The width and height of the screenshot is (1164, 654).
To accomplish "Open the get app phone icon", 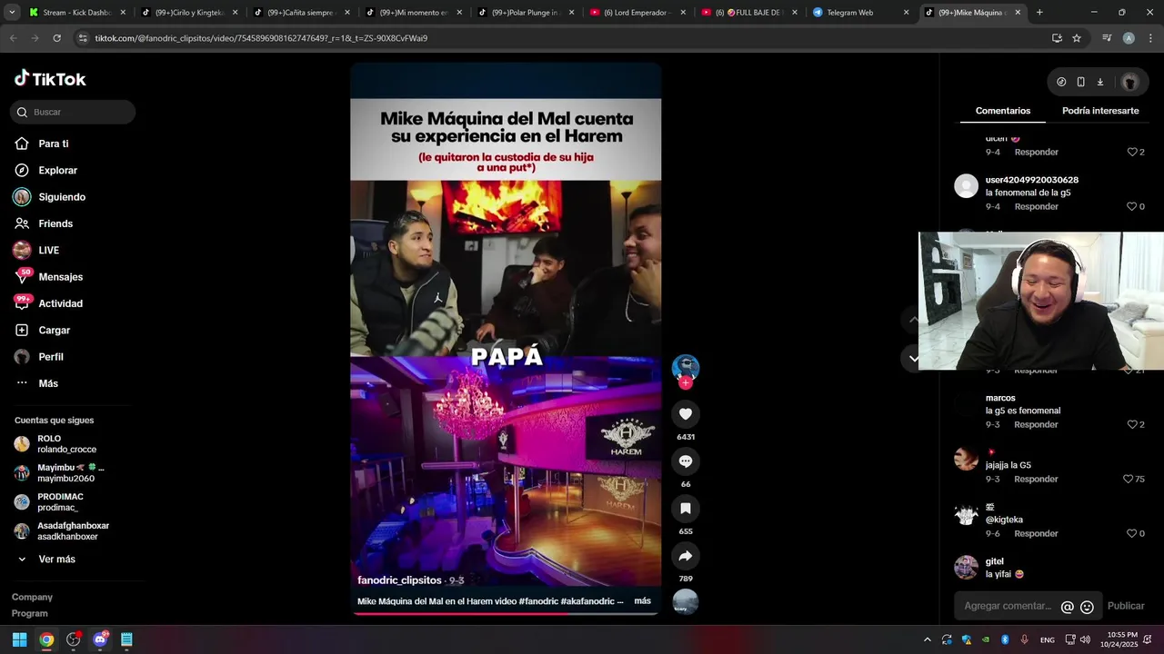I will coord(1080,82).
